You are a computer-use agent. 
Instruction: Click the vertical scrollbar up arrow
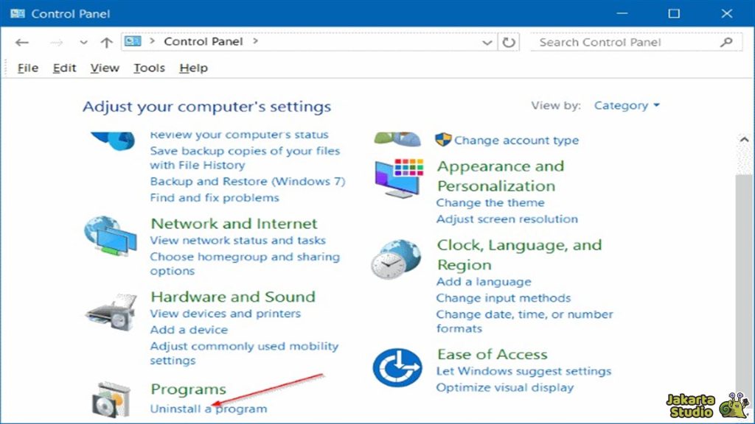coord(744,138)
